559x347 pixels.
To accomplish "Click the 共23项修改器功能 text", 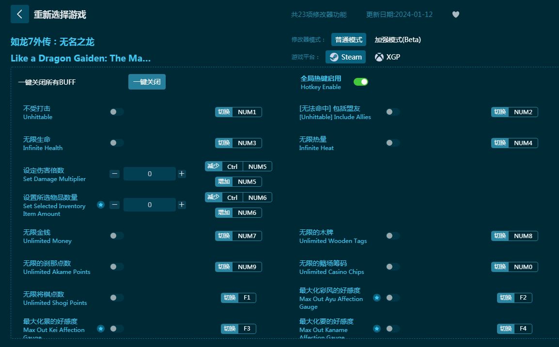I will 319,15.
